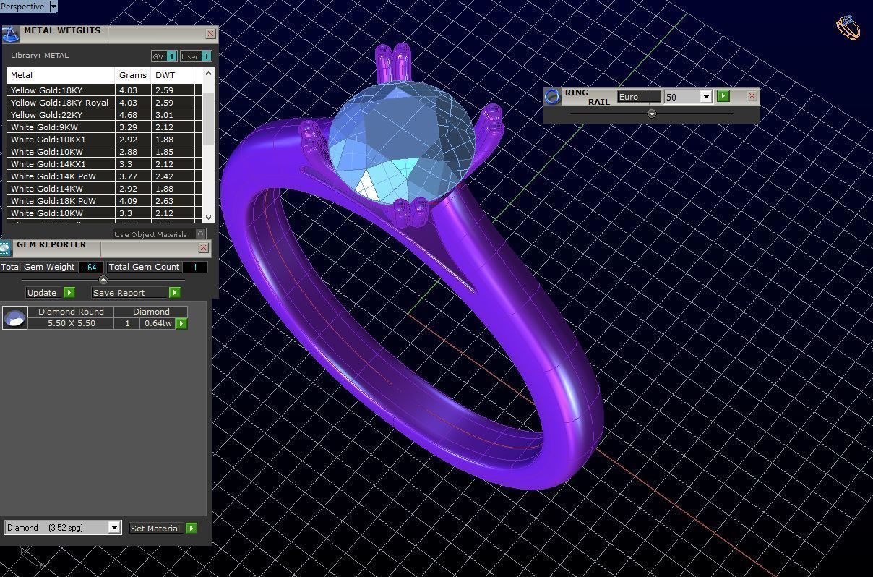Click the Total Gem Count value field

194,267
